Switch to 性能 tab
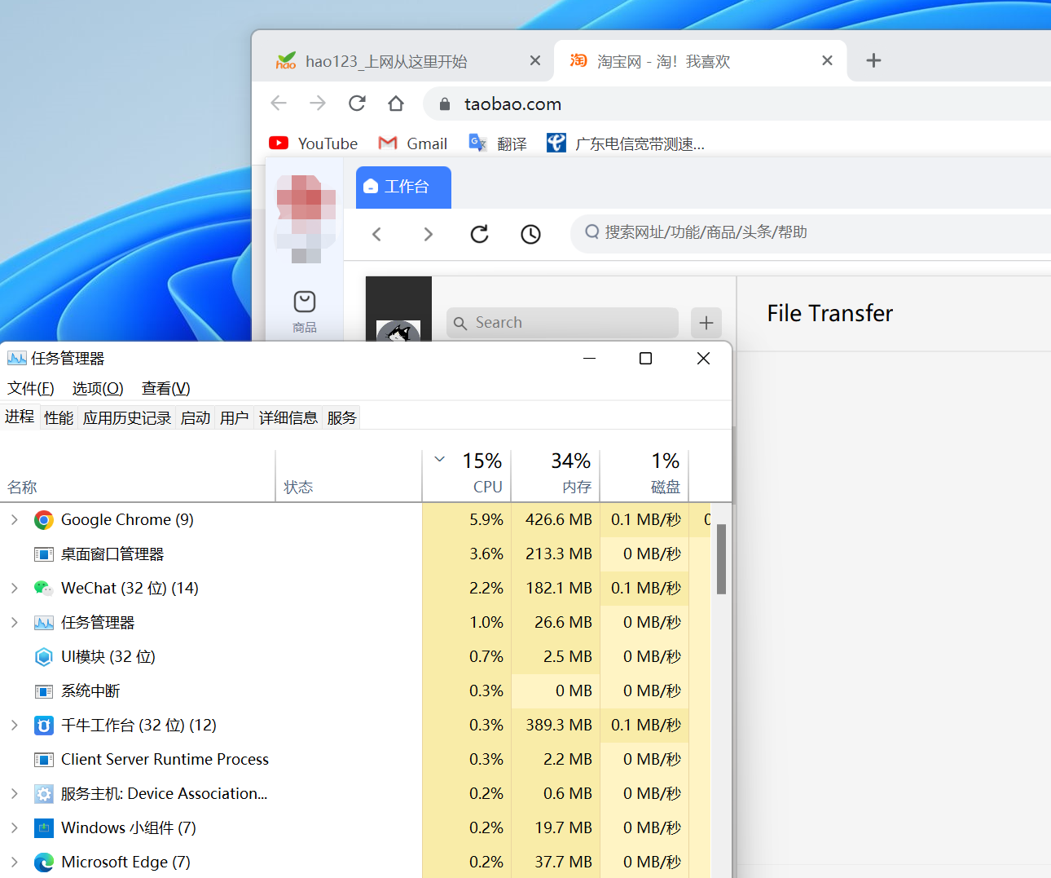 coord(59,418)
